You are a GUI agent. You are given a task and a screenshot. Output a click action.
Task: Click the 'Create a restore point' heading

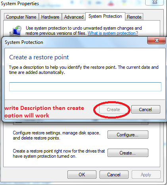39,57
